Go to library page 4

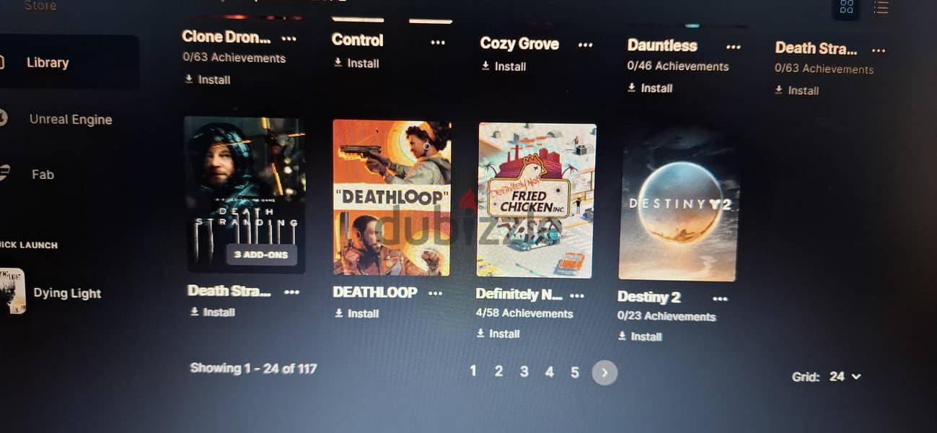(x=549, y=372)
